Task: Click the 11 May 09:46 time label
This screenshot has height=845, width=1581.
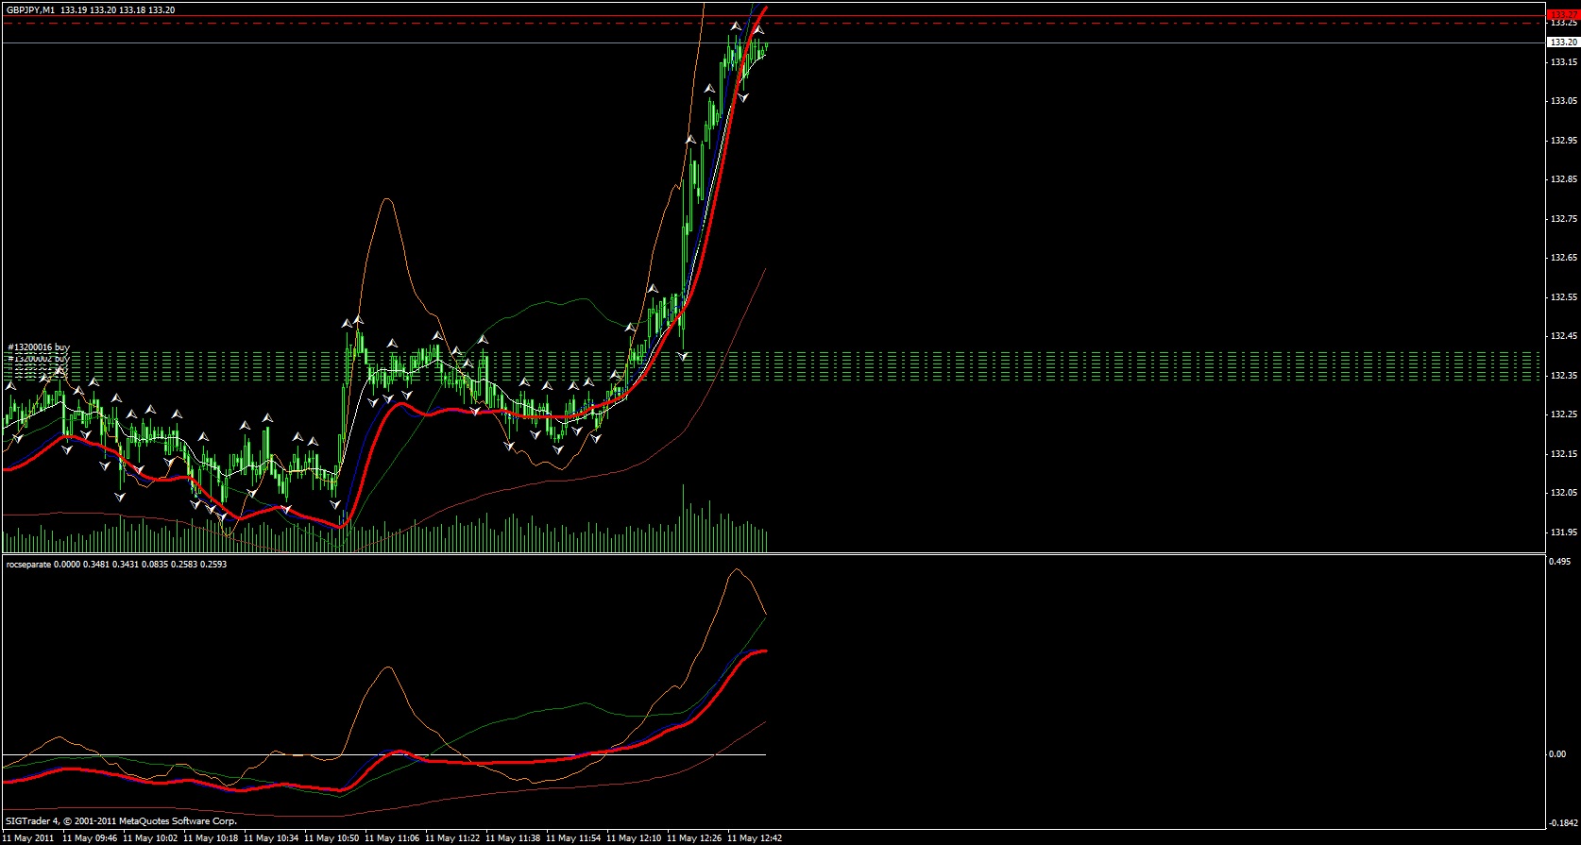Action: point(90,838)
